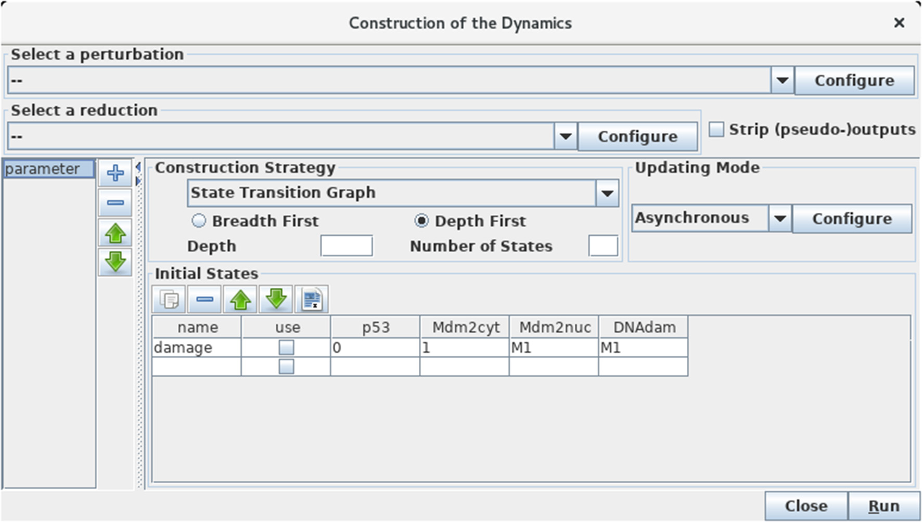Check the use box for damage state
This screenshot has width=922, height=522.
pyautogui.click(x=286, y=347)
